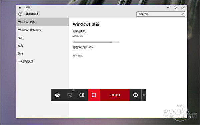This screenshot has width=200, height=125.
Task: Open the 恢复 recovery page
Action: [43, 46]
